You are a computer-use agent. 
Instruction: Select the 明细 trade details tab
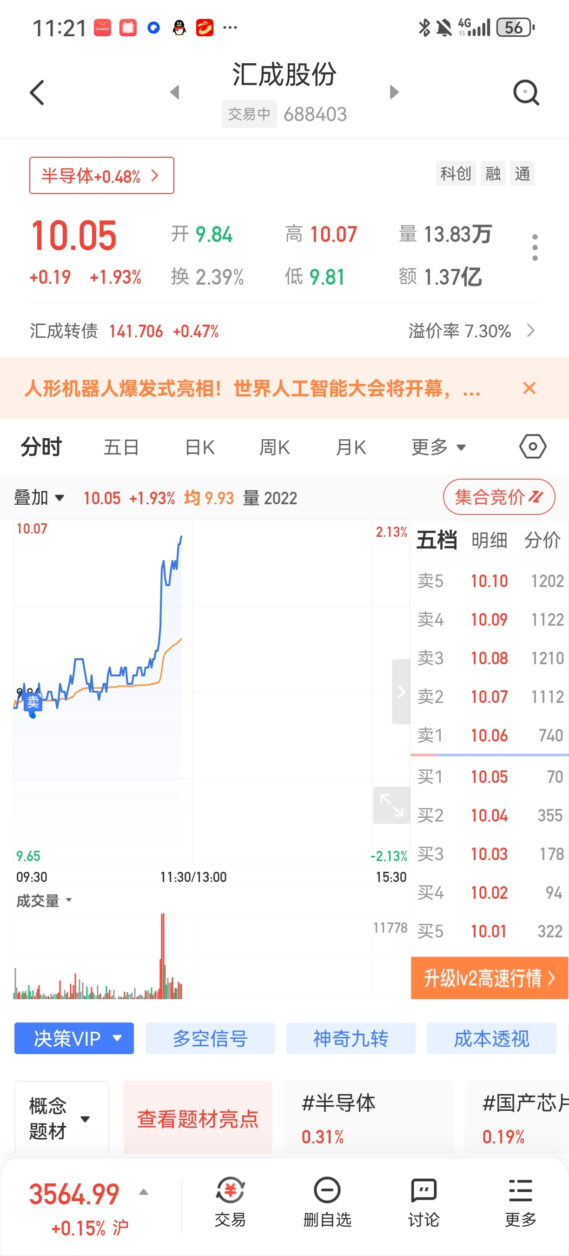click(x=489, y=540)
